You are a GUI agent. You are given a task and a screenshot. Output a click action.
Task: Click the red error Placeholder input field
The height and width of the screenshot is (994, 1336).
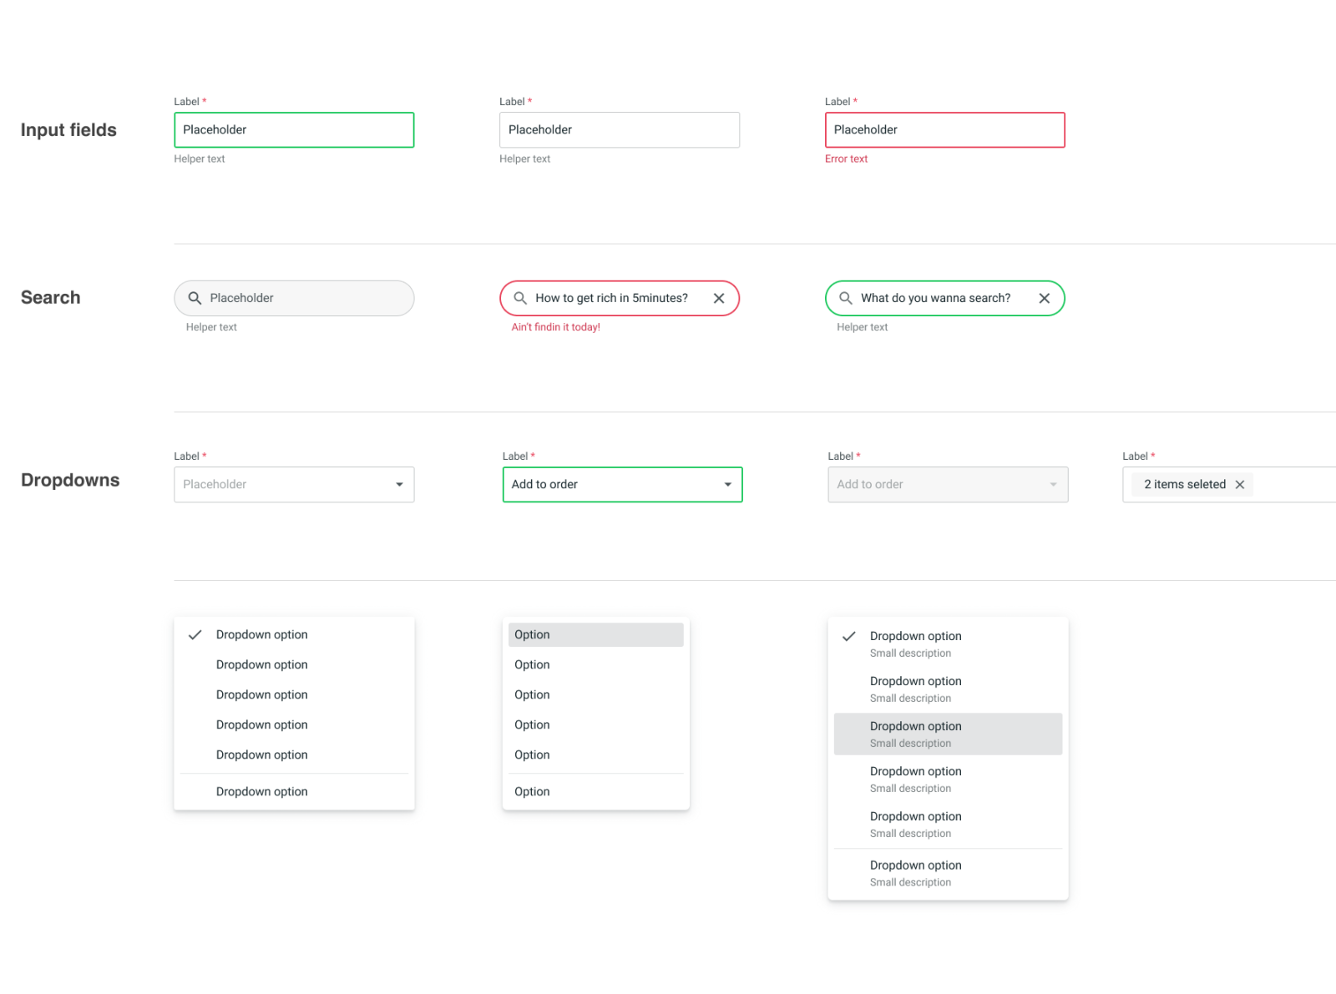944,129
